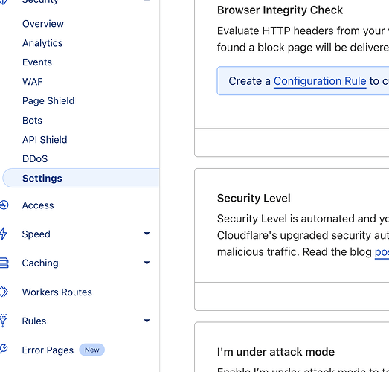Viewport: 389px width, 372px height.
Task: Open Workers Routes
Action: pyautogui.click(x=57, y=292)
